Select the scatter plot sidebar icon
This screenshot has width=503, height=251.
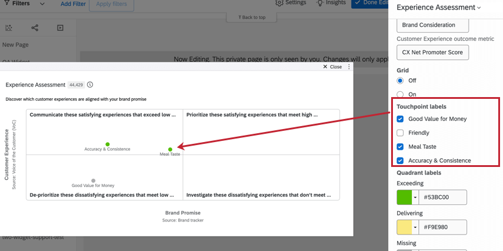(9, 28)
